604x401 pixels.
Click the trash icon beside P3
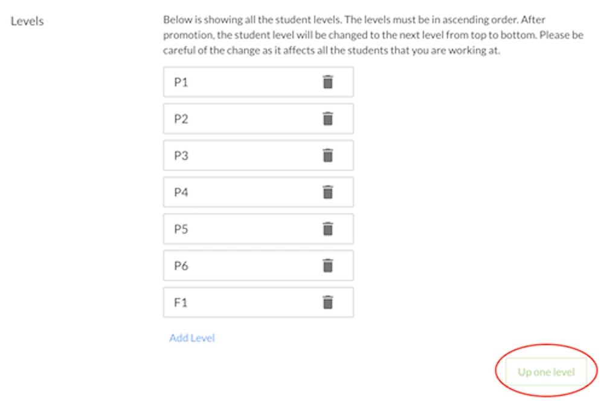pos(328,155)
